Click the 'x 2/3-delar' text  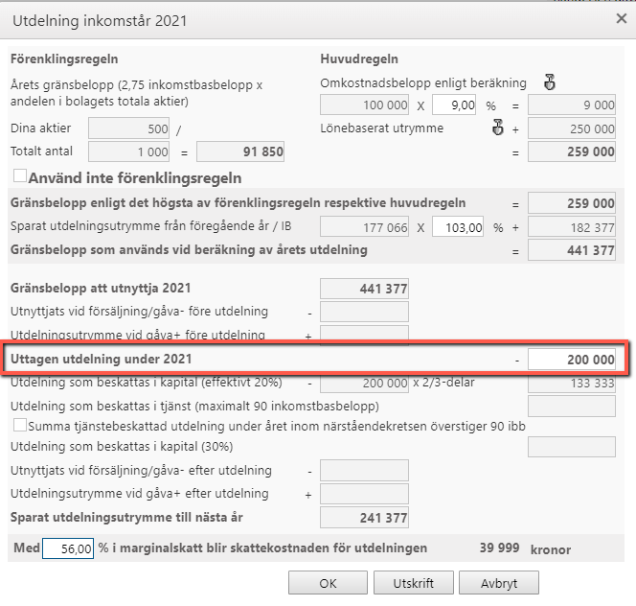443,383
